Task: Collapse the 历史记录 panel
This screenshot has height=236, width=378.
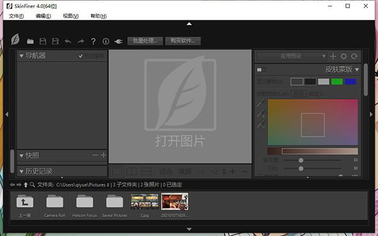Action: point(21,171)
